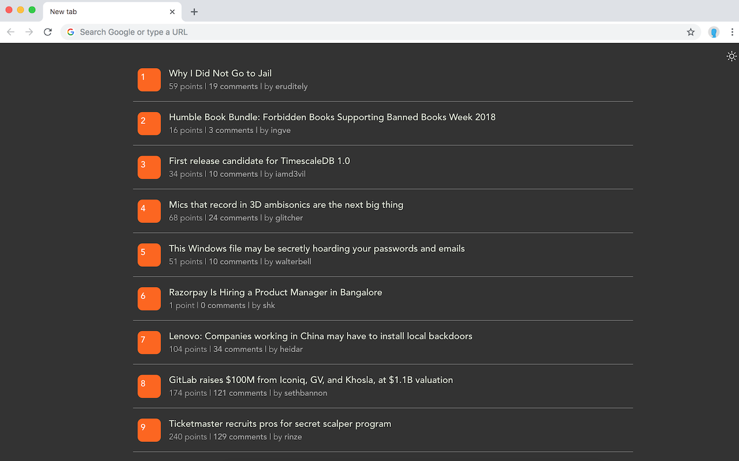Open the Humble Book Bundle story
The width and height of the screenshot is (739, 461).
(x=332, y=117)
